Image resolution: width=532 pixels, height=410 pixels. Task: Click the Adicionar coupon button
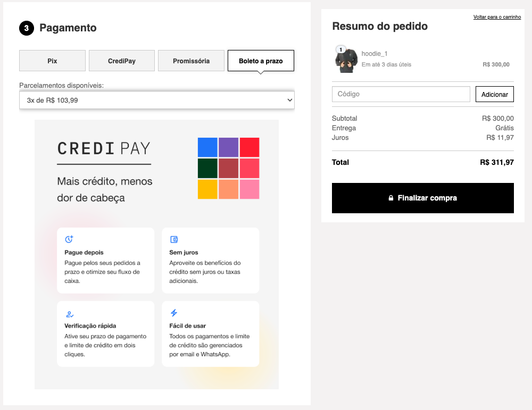point(495,94)
